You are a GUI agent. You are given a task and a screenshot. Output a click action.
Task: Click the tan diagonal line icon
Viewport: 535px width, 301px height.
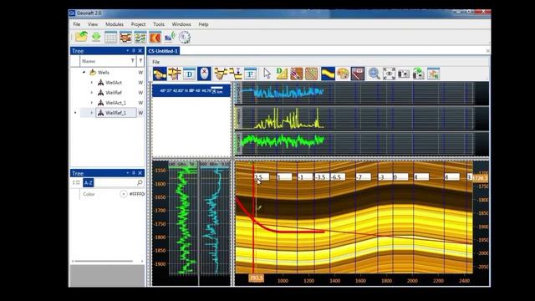(311, 74)
